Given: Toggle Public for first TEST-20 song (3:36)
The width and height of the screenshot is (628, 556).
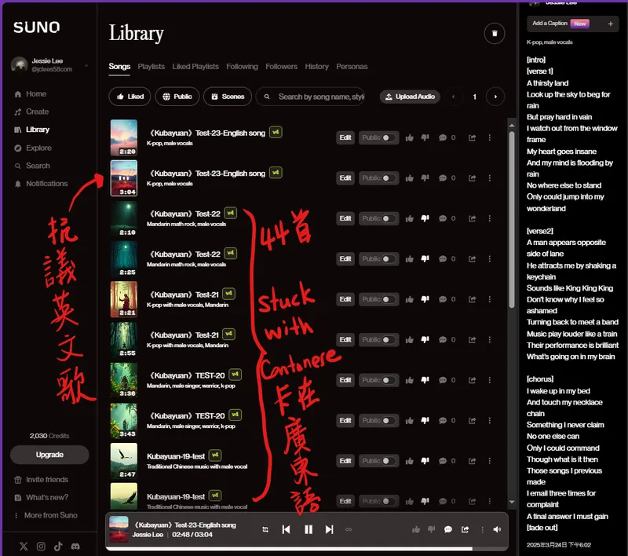Looking at the screenshot, I should pos(378,381).
